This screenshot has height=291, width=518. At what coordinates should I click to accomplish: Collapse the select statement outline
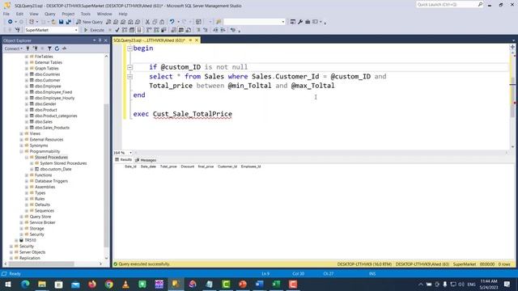(x=129, y=77)
